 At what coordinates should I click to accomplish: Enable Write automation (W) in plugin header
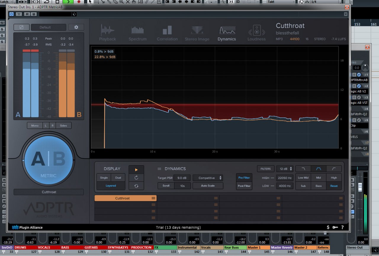point(34,14)
